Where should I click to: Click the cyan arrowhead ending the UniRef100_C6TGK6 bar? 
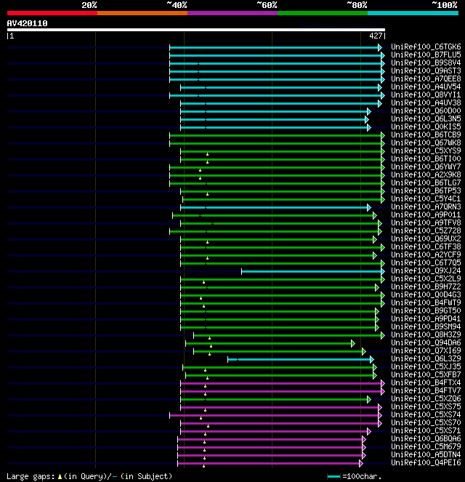380,48
